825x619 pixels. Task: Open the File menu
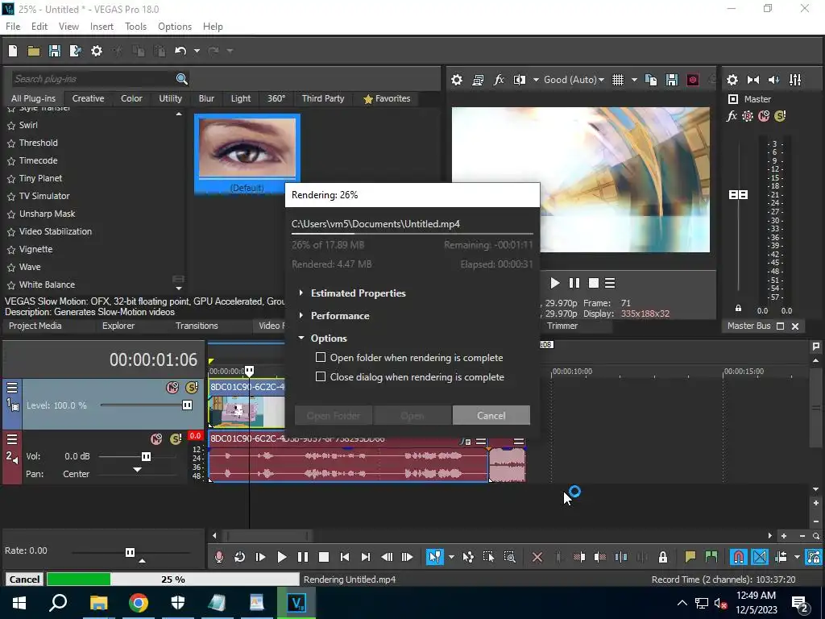(13, 27)
